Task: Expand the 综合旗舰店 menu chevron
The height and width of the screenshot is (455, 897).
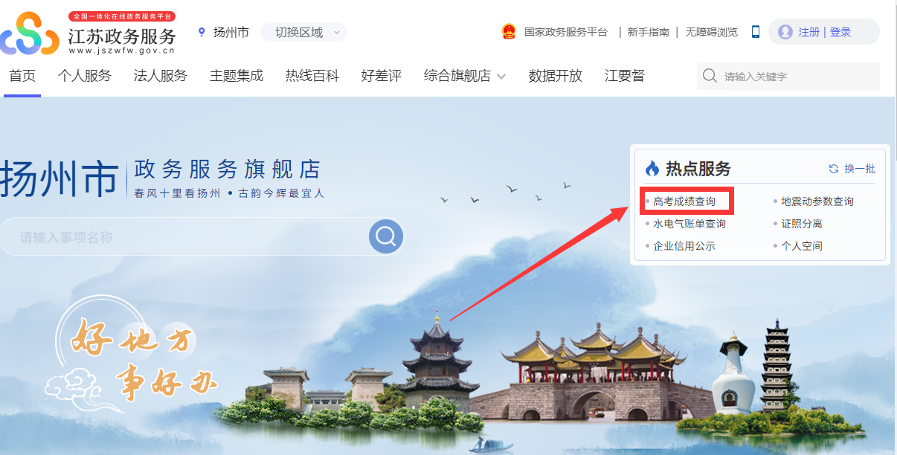Action: [x=501, y=77]
